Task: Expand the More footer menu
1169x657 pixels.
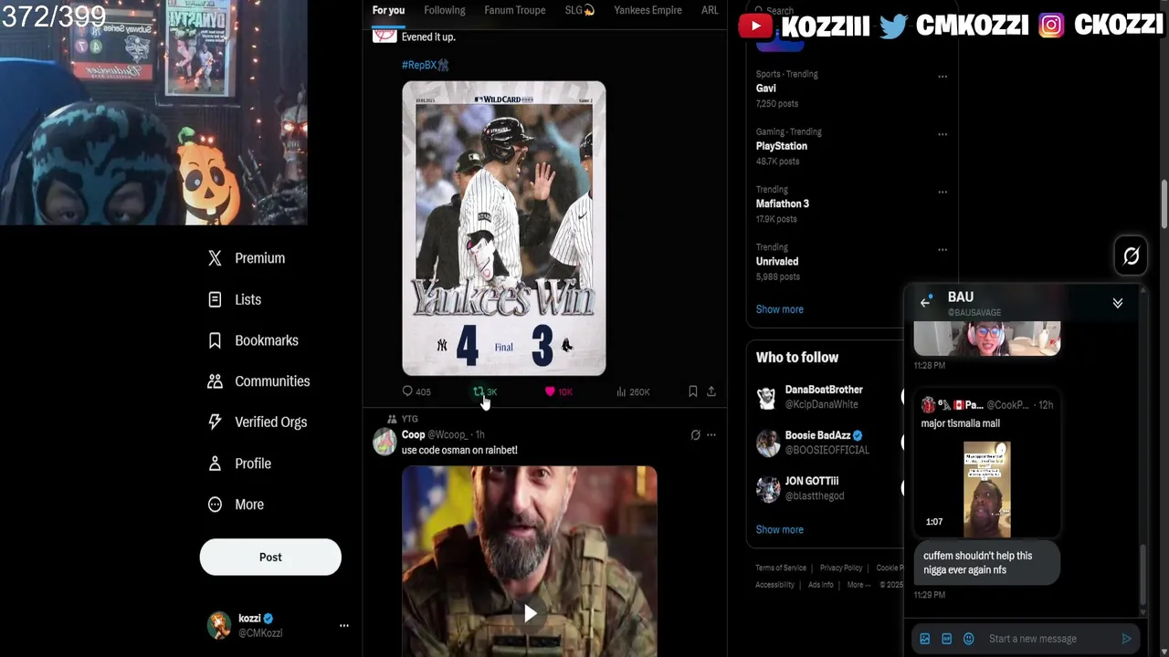Action: point(858,585)
